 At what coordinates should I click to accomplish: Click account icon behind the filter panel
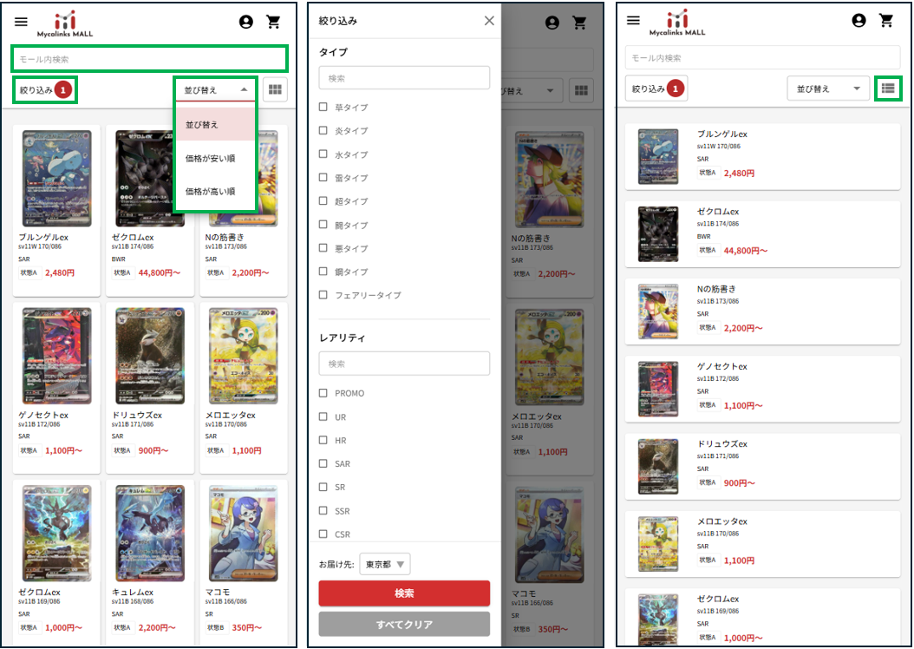pyautogui.click(x=552, y=23)
